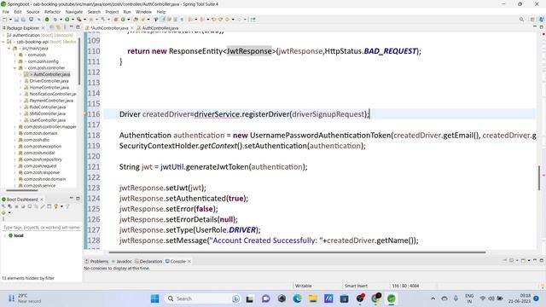Screen dimensions: 546x307
Task: Select com.zosh.repository package
Action: point(43,159)
